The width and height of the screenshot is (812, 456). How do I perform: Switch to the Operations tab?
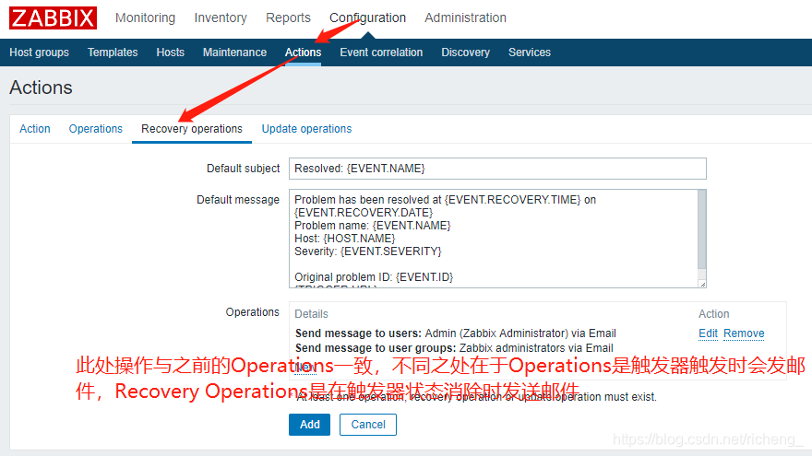coord(96,129)
